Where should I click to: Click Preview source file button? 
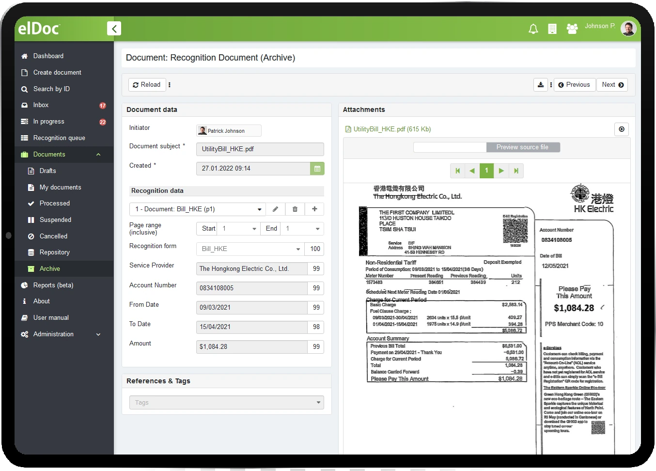pos(522,147)
